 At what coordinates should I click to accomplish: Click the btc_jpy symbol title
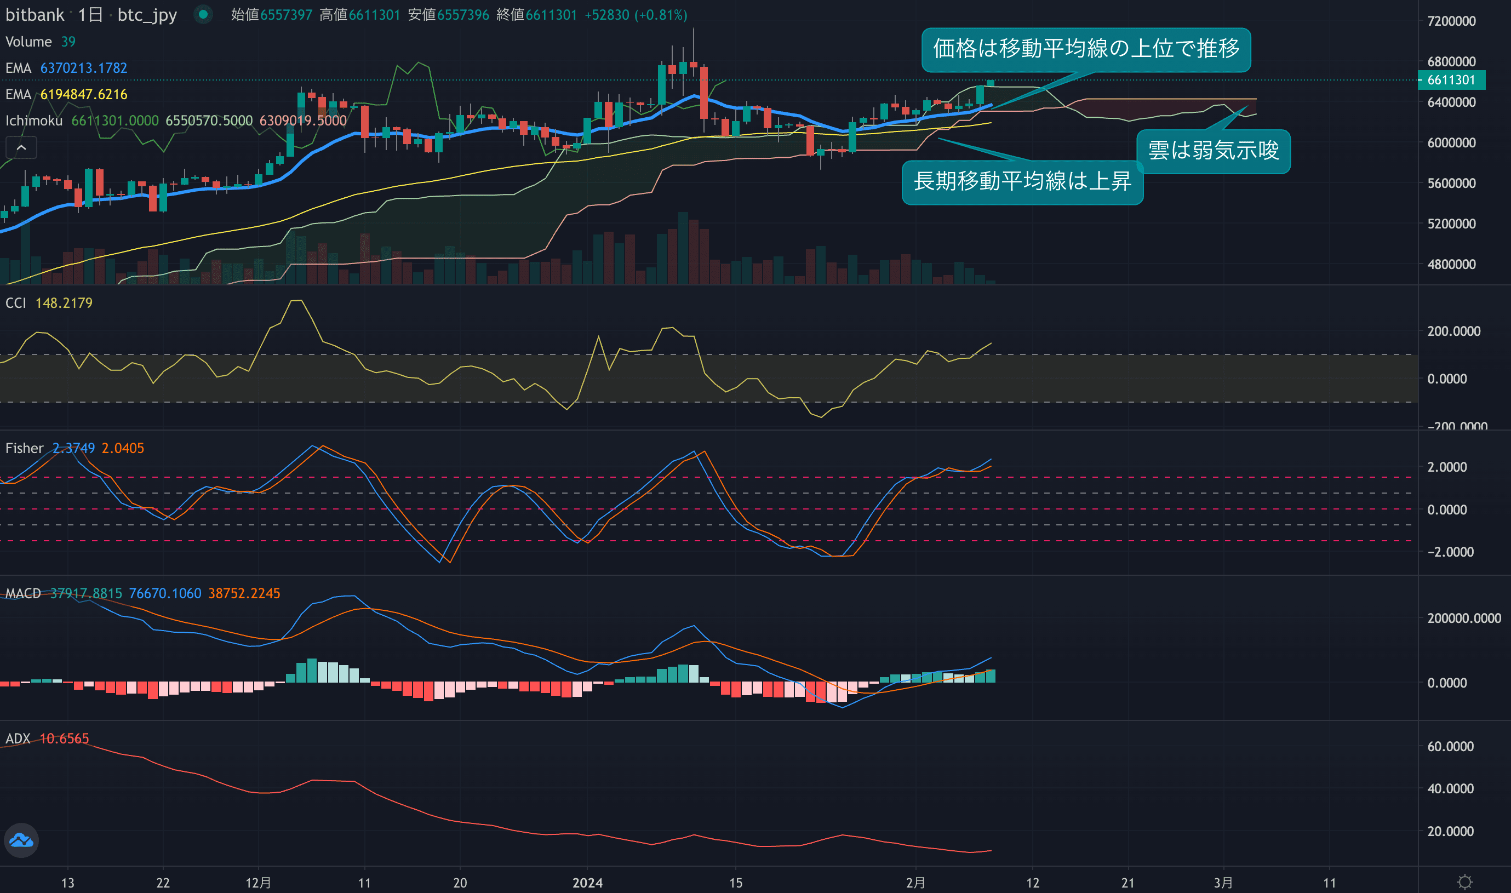pyautogui.click(x=147, y=14)
